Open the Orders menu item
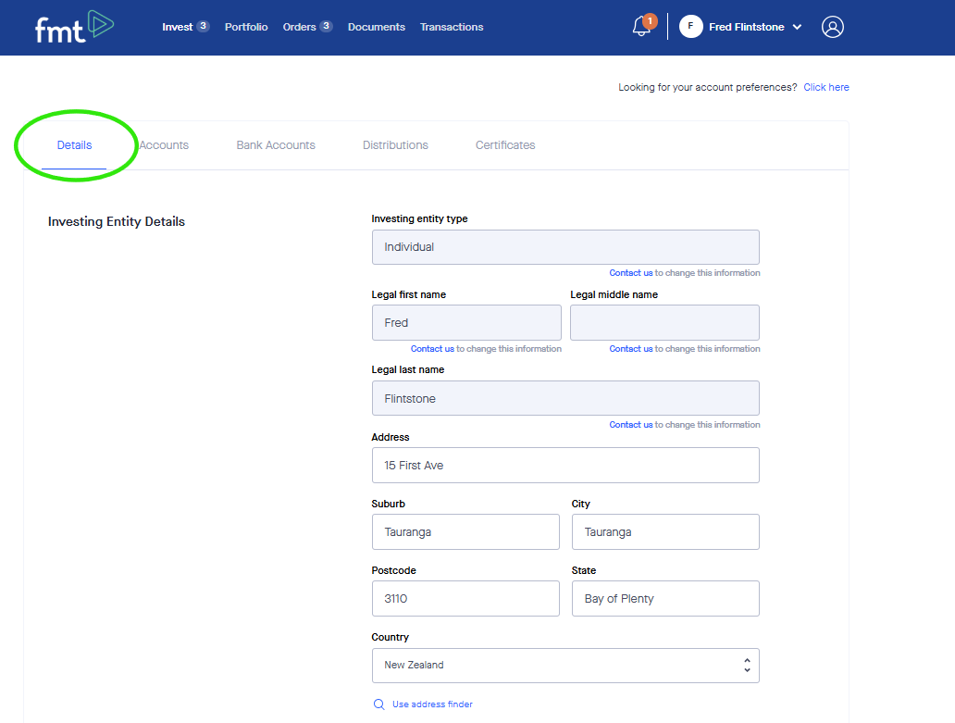Image resolution: width=955 pixels, height=723 pixels. coord(300,27)
